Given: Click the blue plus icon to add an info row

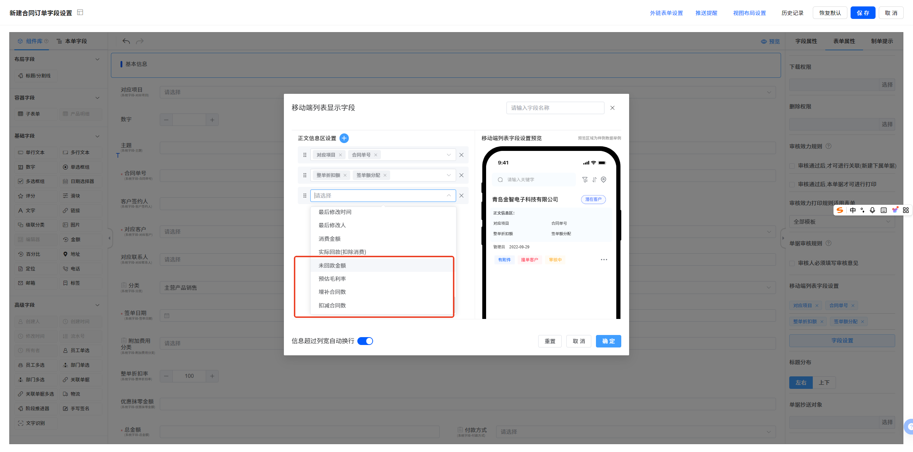Looking at the screenshot, I should [344, 138].
